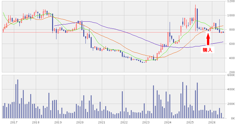This screenshot has width=236, height=125.
Task: Select the 2019 year label on the axis
Action: coord(58,122)
